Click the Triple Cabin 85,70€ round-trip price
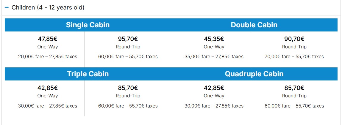 128,88
